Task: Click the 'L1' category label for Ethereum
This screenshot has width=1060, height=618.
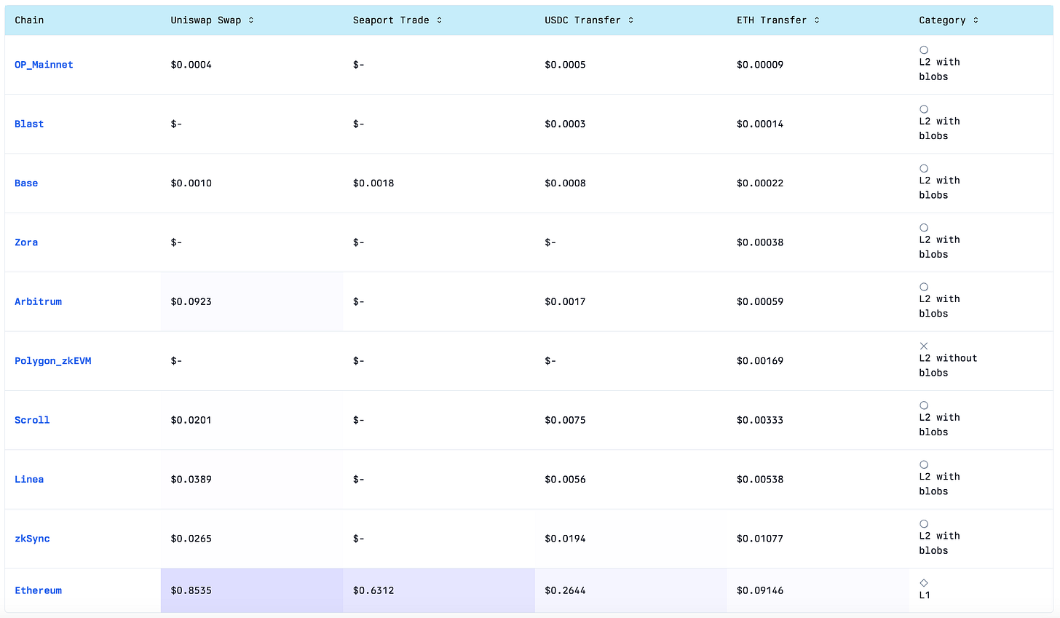Action: coord(925,595)
